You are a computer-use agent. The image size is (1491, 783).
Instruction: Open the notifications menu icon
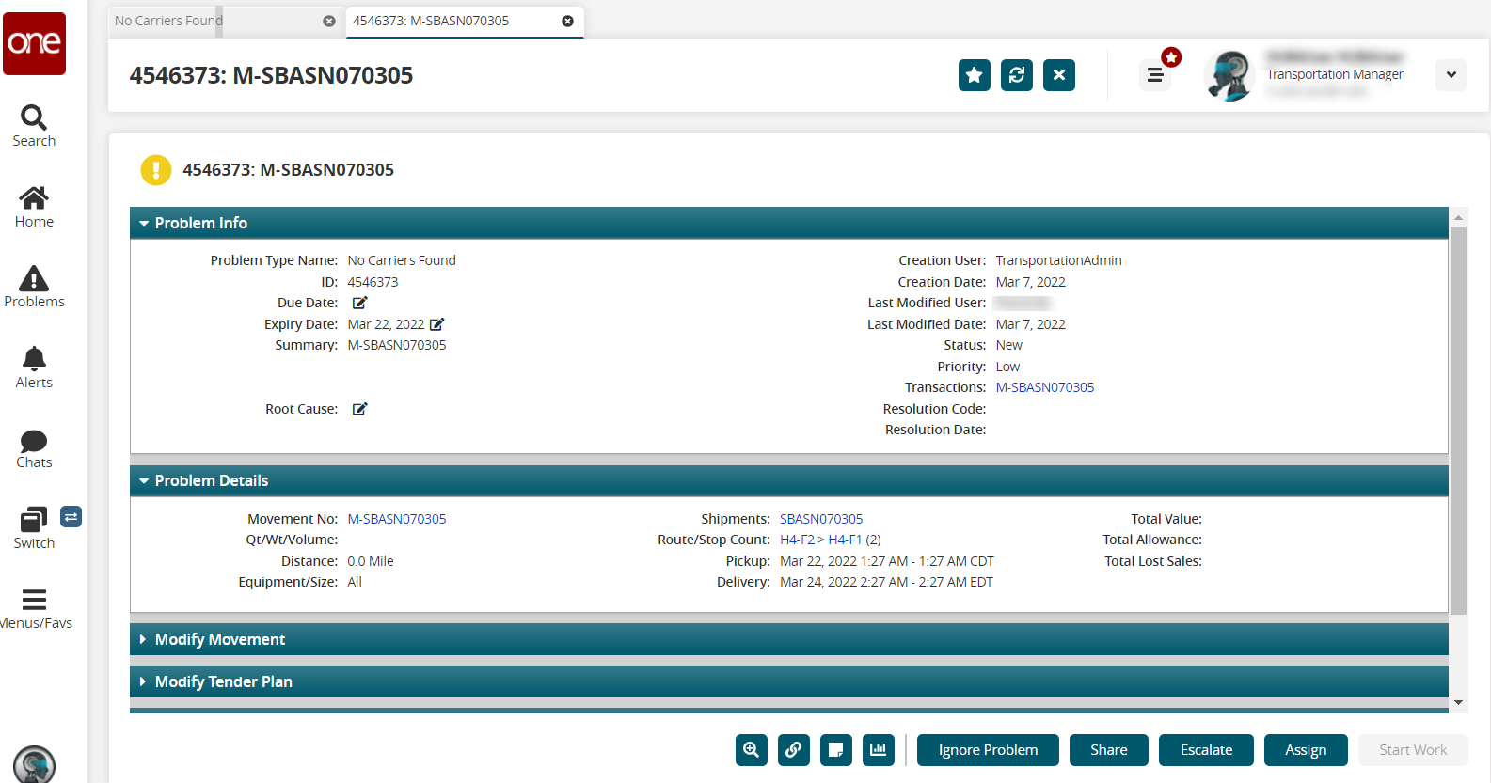[x=1156, y=74]
